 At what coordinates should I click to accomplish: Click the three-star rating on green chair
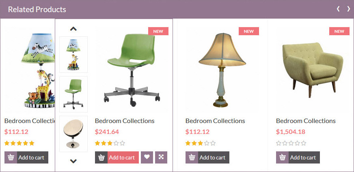[110, 143]
